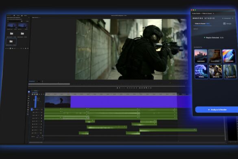Select the Ambience element tile
238x159 pixels.
click(201, 56)
